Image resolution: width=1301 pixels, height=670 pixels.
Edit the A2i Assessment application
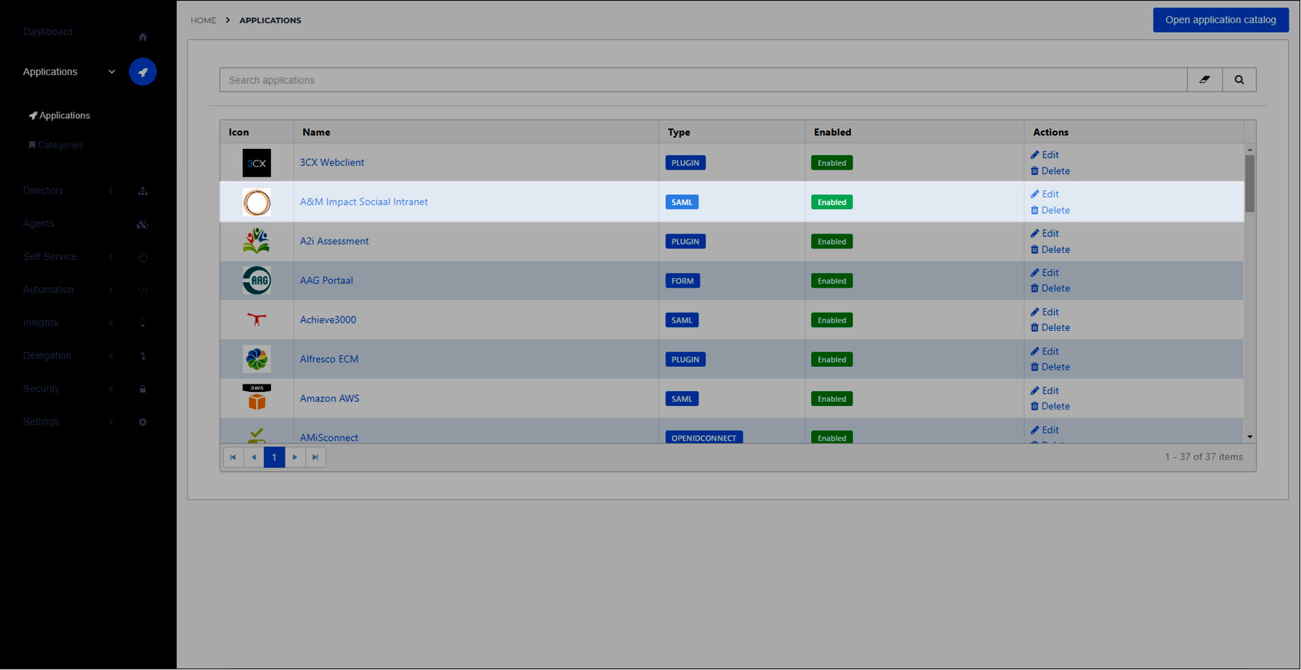[x=1045, y=233]
